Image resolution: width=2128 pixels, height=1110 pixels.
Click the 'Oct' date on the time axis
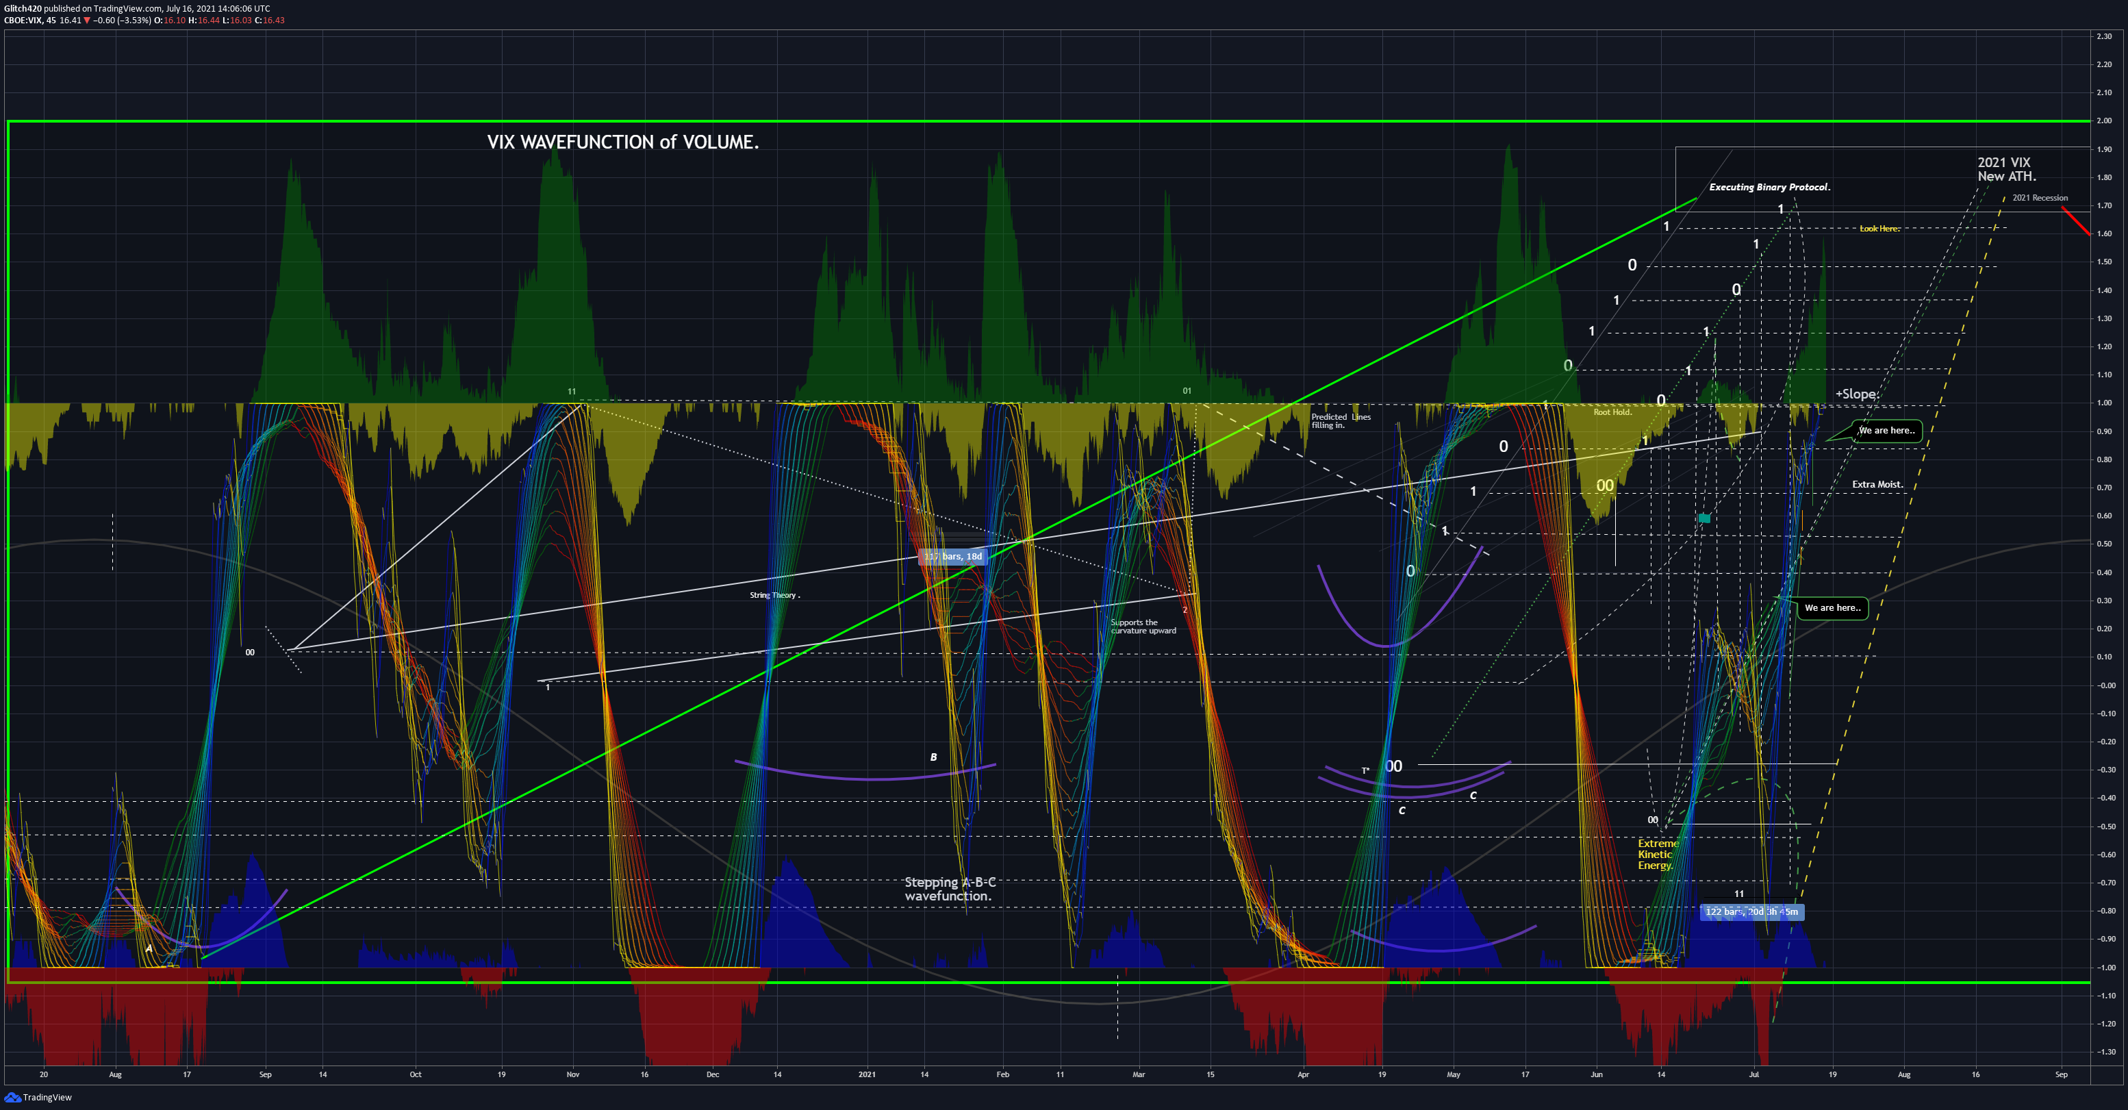click(416, 1074)
